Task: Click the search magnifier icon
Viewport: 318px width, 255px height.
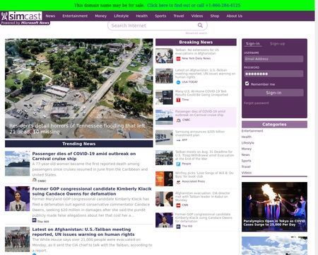Action: click(x=200, y=25)
